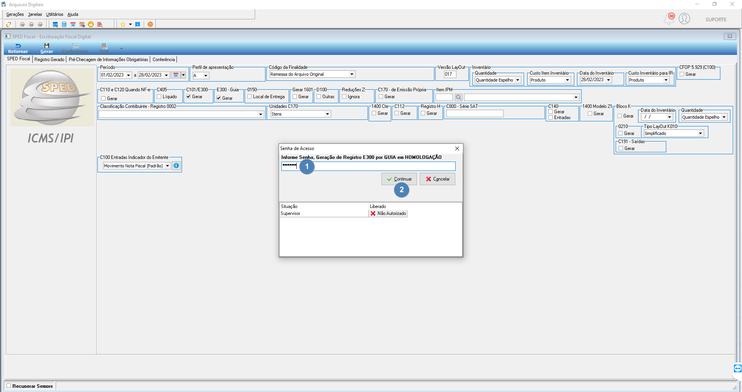Screen dimensions: 742x392
Task: Toggle Recuperar Sempre checkbox
Action: pos(9,386)
